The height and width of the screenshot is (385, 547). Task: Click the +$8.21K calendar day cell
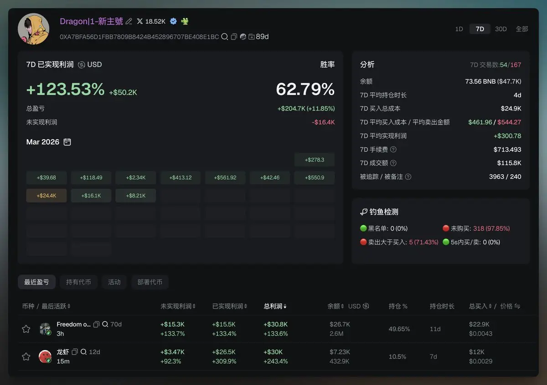136,196
